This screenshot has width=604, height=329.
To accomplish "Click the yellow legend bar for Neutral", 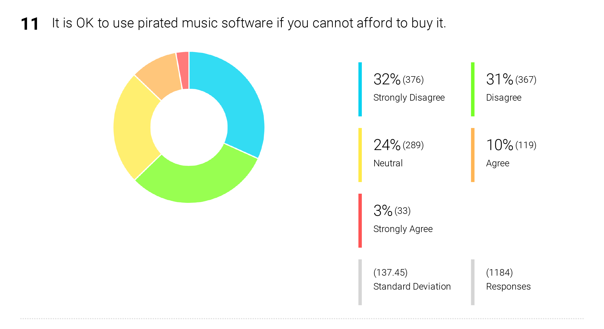I will click(x=360, y=155).
